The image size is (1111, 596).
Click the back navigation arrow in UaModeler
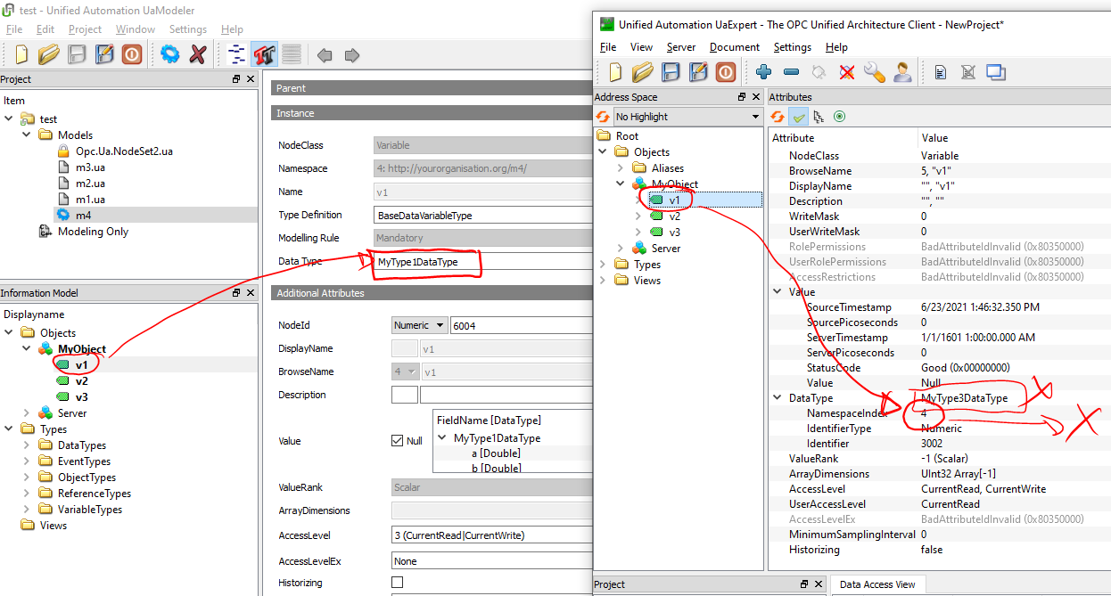point(325,54)
